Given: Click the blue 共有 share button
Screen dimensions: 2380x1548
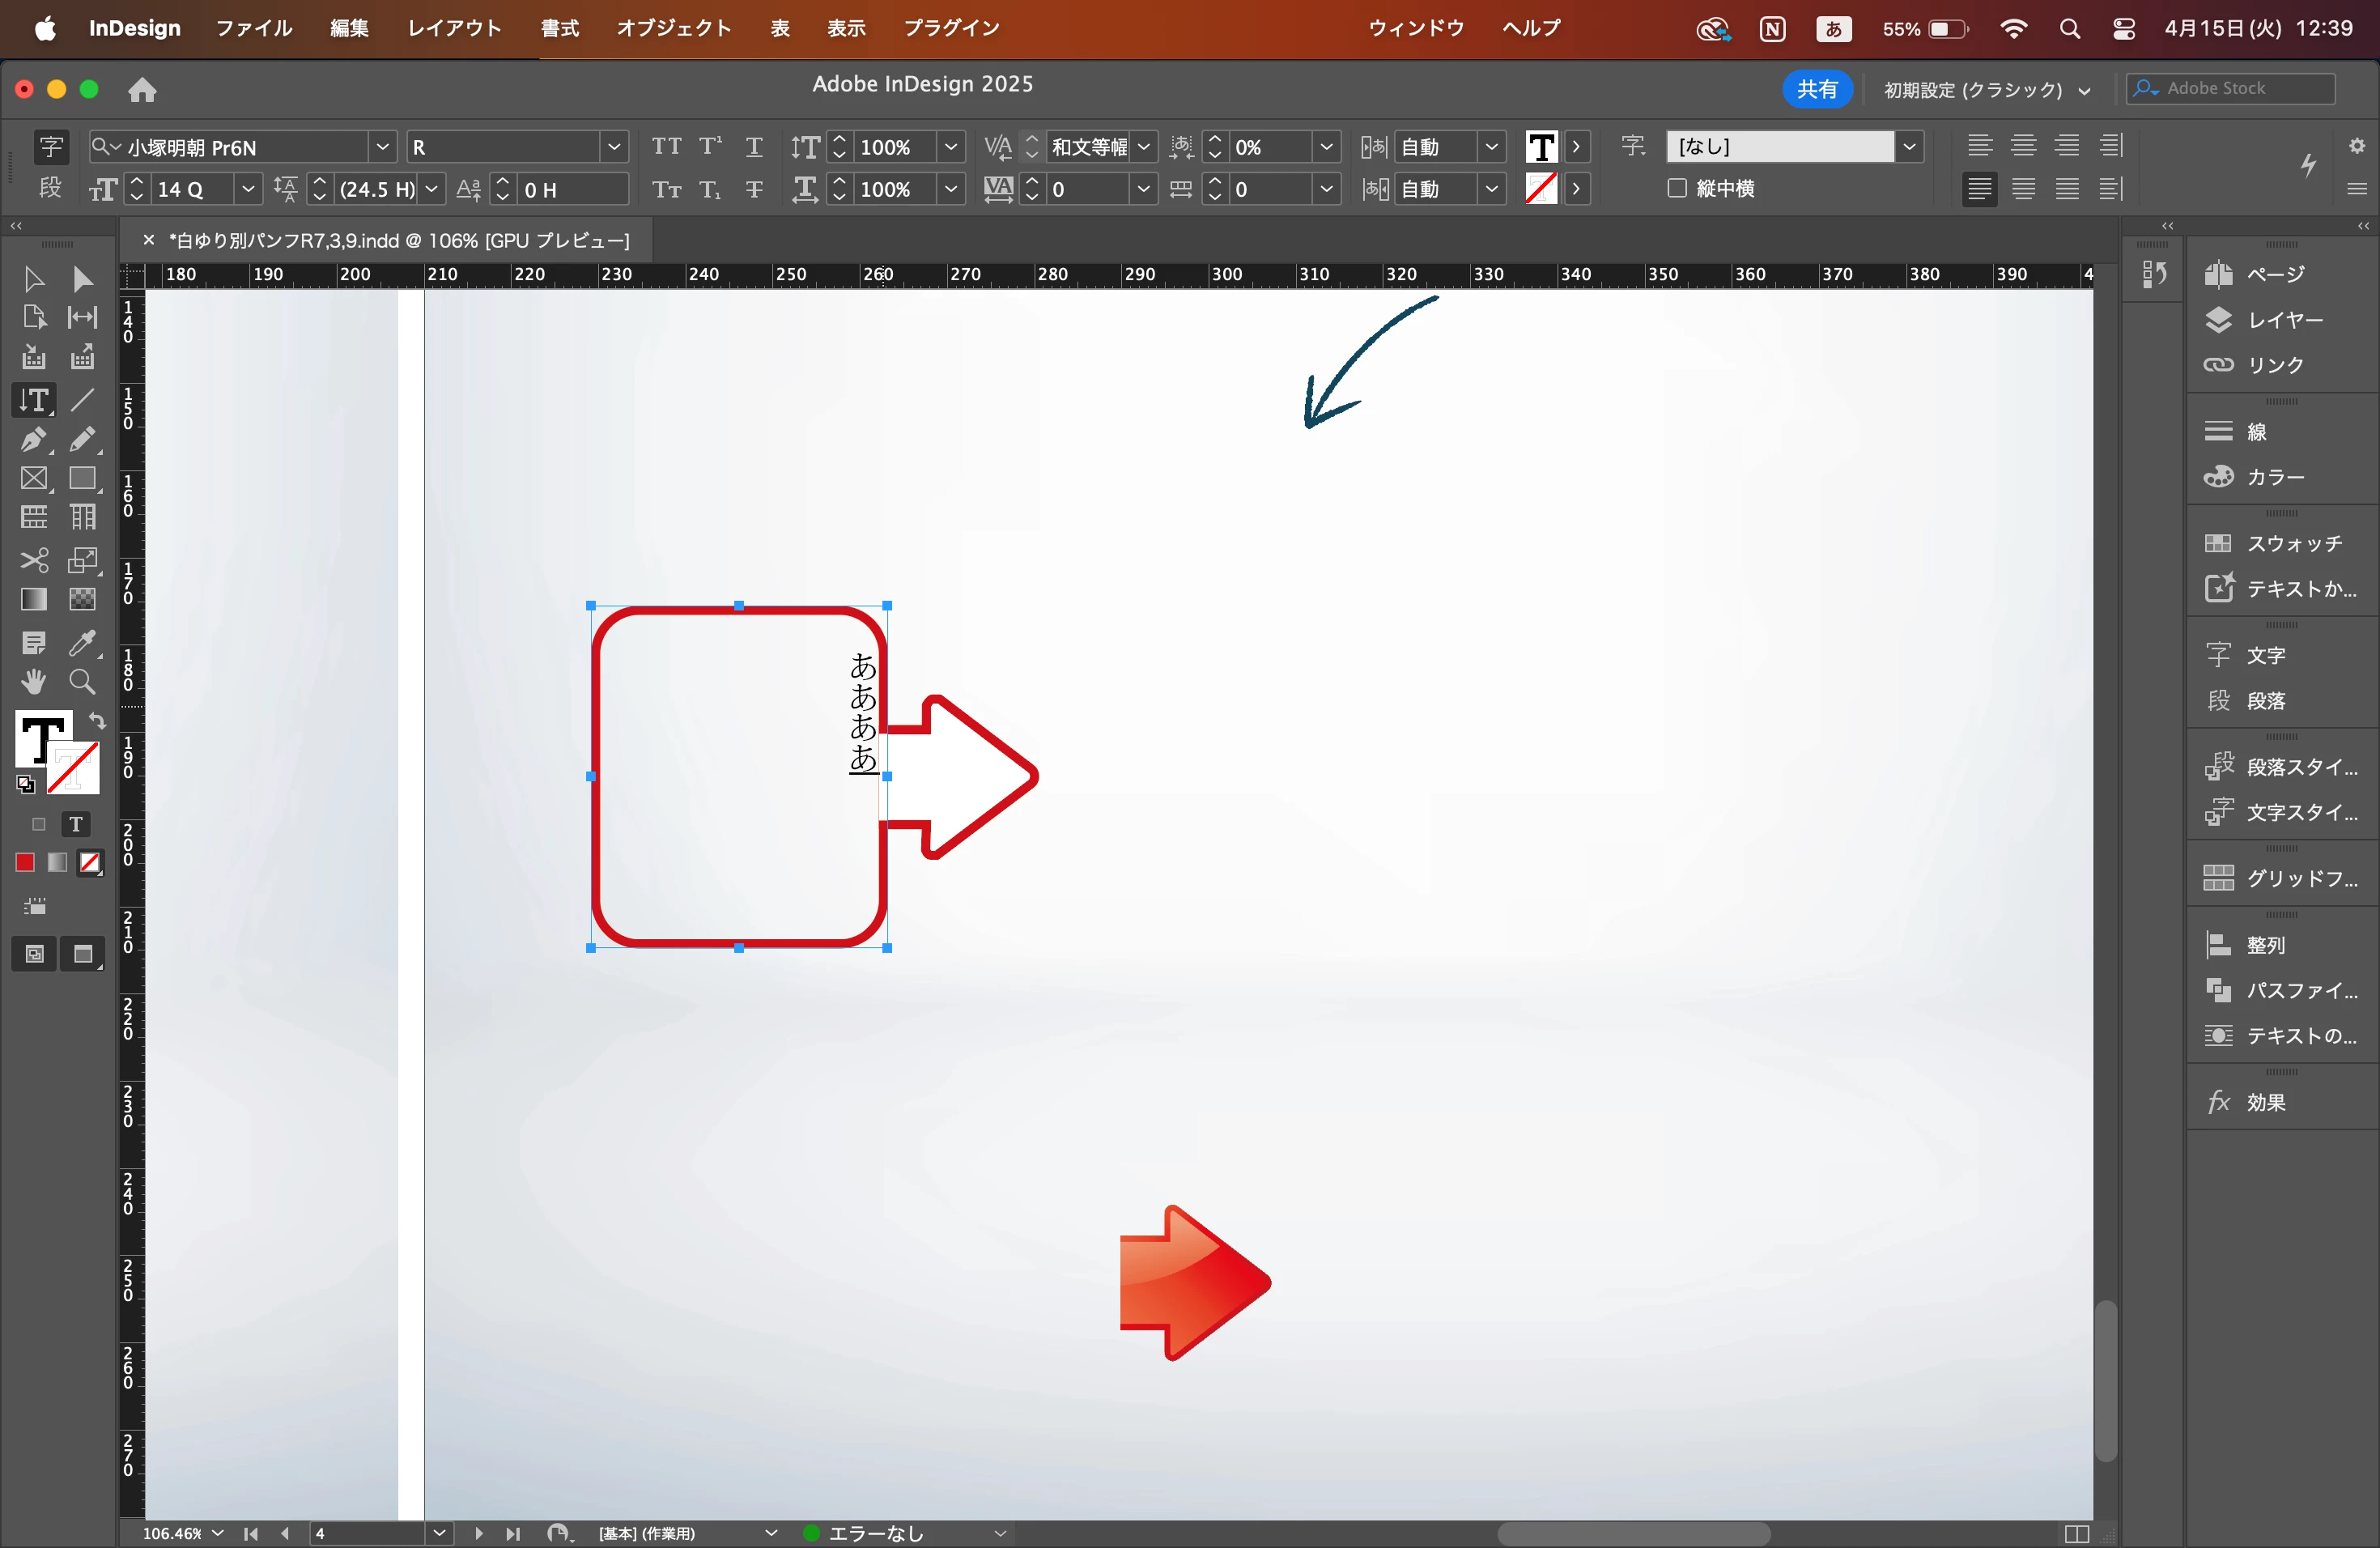Looking at the screenshot, I should 1816,89.
